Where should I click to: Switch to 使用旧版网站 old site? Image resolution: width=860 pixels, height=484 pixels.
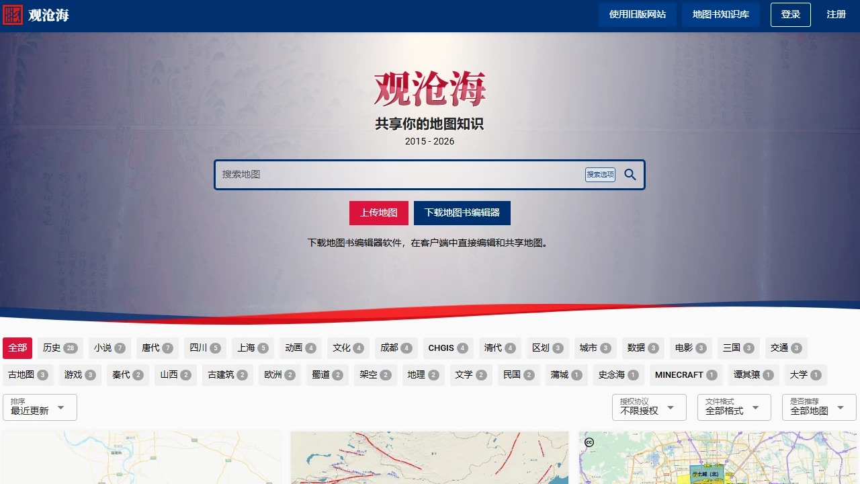(637, 15)
